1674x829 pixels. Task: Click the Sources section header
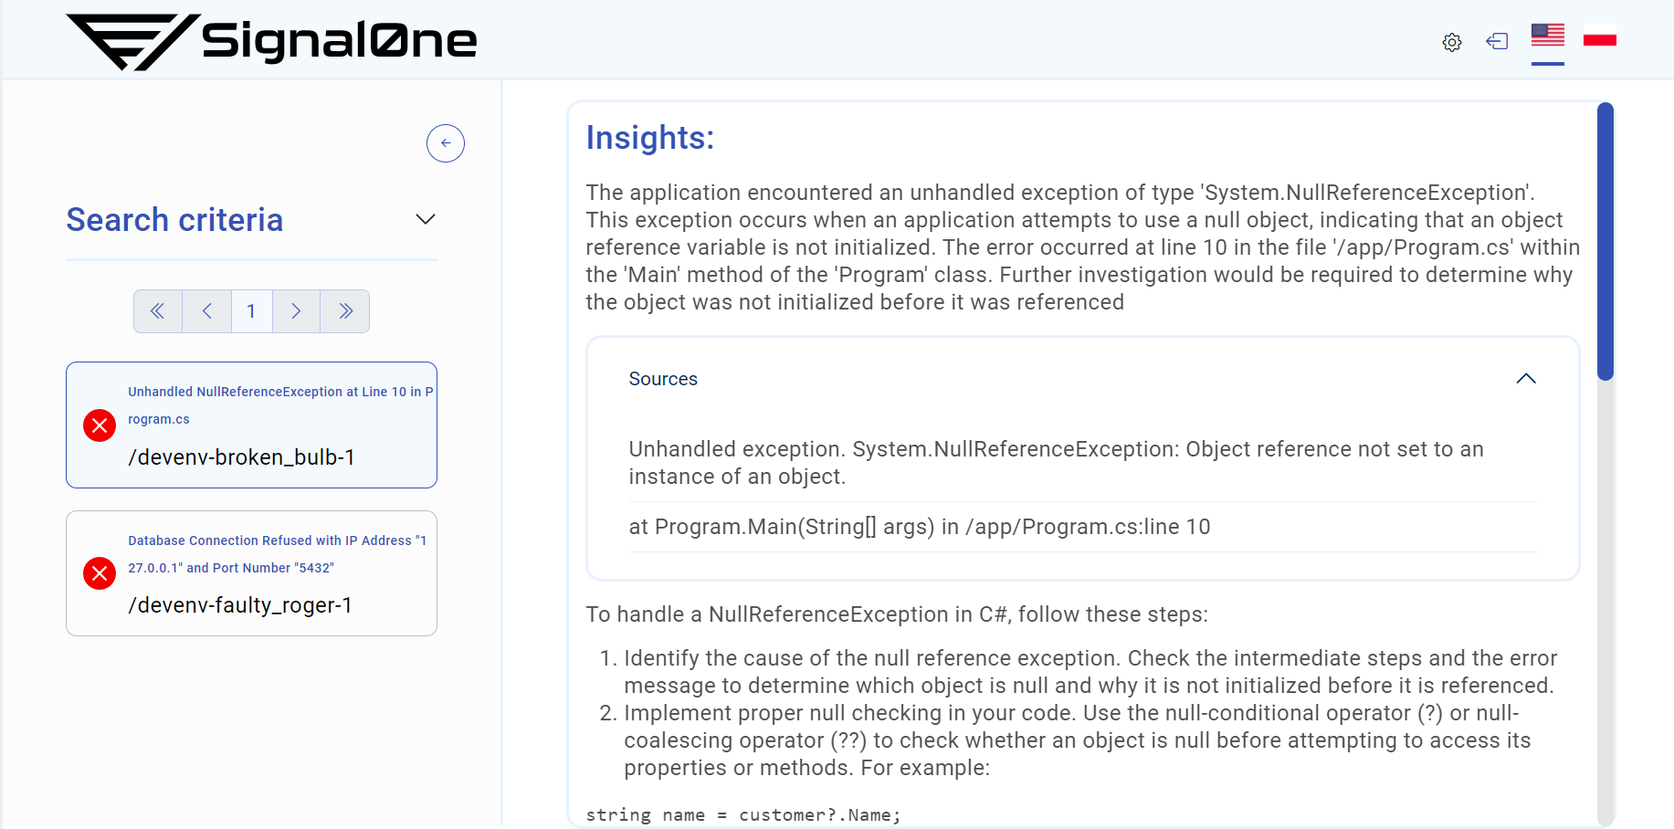[663, 379]
